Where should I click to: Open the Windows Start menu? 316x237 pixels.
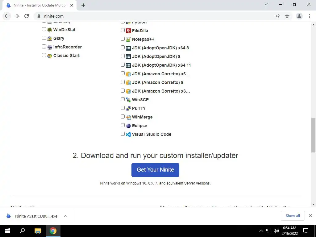coord(7,231)
